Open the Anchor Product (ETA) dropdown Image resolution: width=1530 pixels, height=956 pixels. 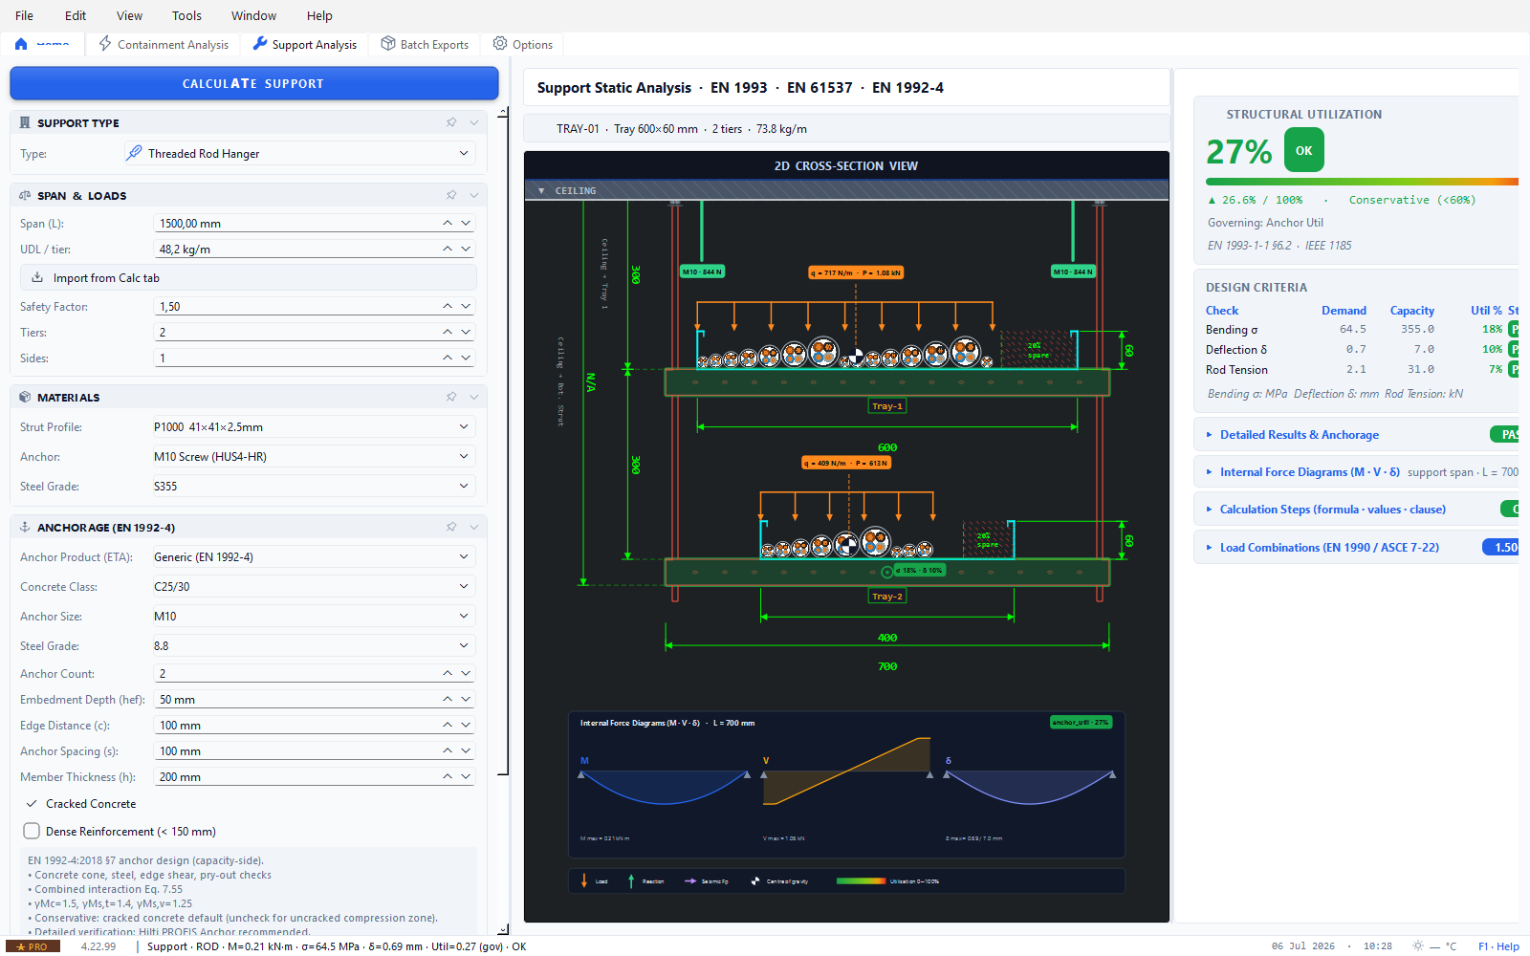point(314,556)
